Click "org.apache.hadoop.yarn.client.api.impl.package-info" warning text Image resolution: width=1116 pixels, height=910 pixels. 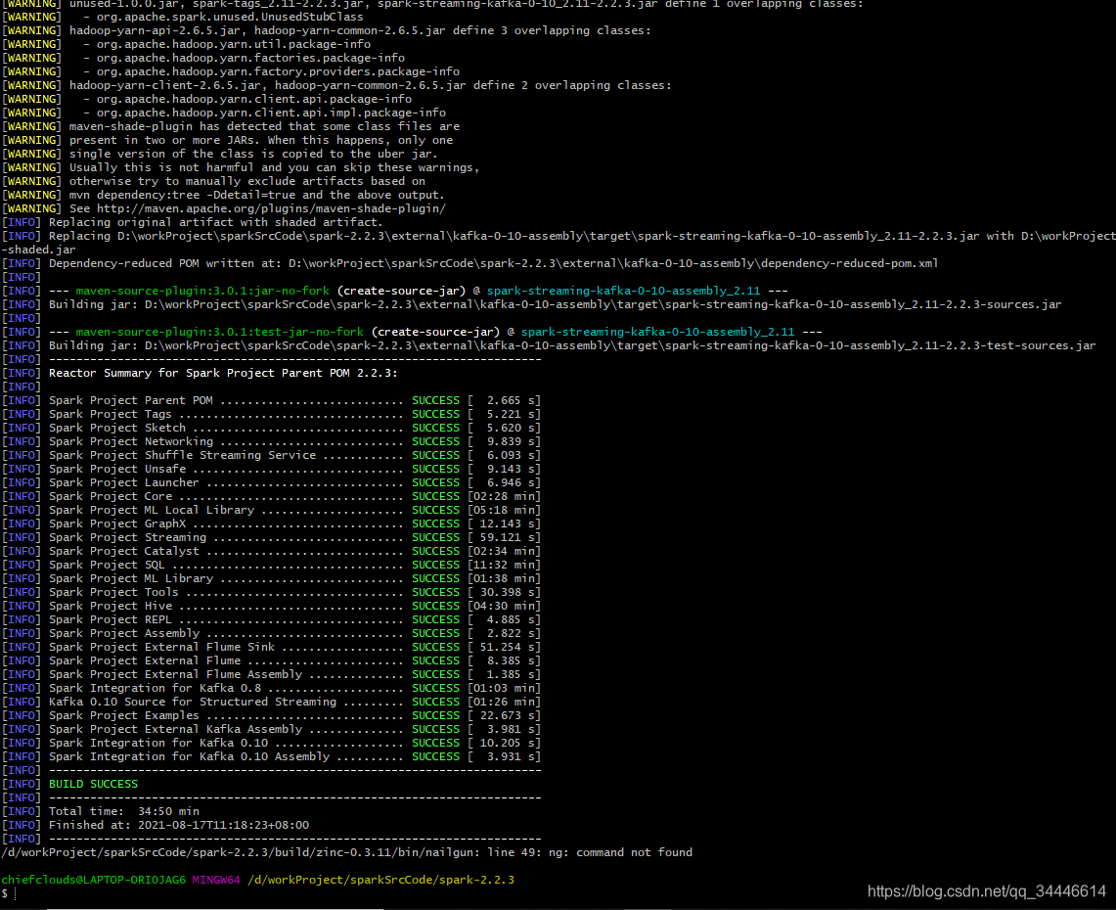click(271, 113)
